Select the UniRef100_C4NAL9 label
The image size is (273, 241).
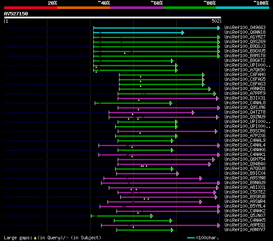[245, 141]
